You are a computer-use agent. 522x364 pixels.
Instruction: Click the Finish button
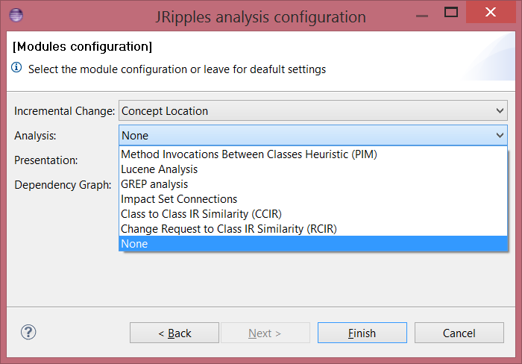pos(362,333)
